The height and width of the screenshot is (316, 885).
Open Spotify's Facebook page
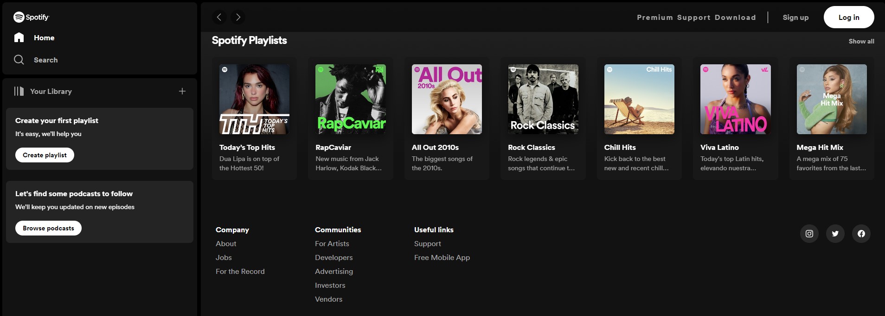click(861, 234)
